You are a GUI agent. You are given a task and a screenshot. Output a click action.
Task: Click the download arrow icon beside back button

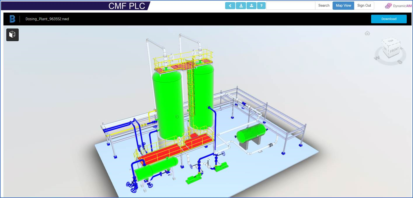pyautogui.click(x=241, y=6)
